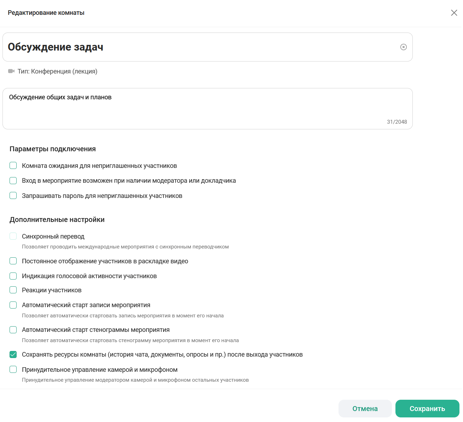Image resolution: width=463 pixels, height=422 pixels.
Task: Click the 'Тип: Конференция (лекция)' label
Action: (x=57, y=71)
